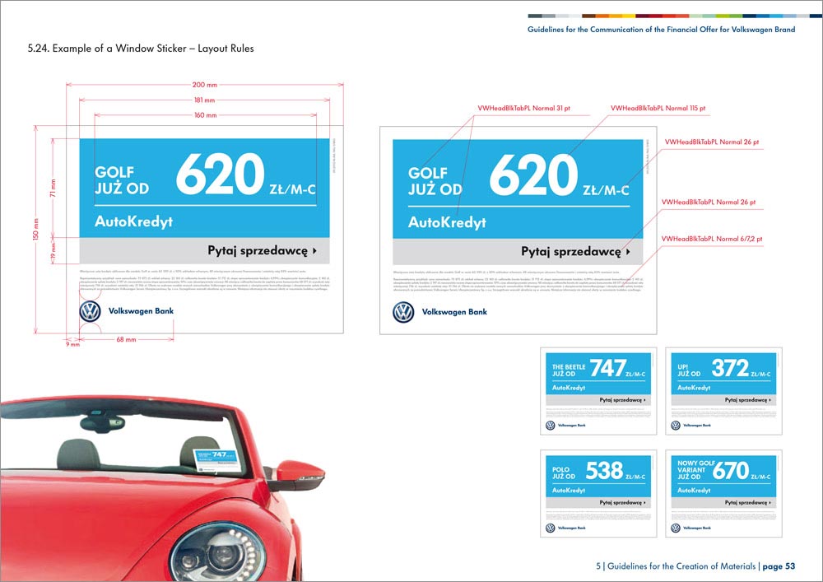The image size is (823, 582).
Task: Click the VW logo in the dimensioned sticker
Action: click(x=90, y=311)
